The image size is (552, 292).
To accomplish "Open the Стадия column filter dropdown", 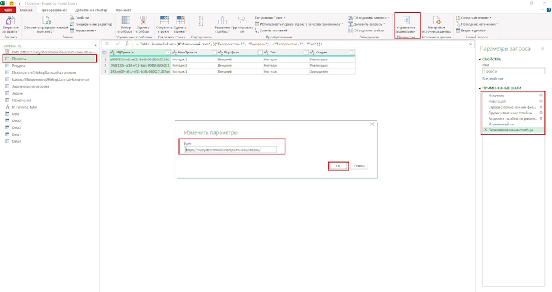I will [x=352, y=52].
